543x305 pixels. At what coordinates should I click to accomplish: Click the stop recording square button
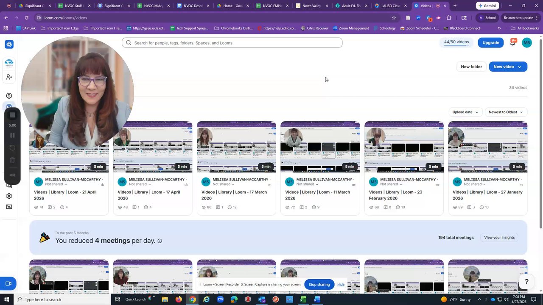click(x=12, y=115)
